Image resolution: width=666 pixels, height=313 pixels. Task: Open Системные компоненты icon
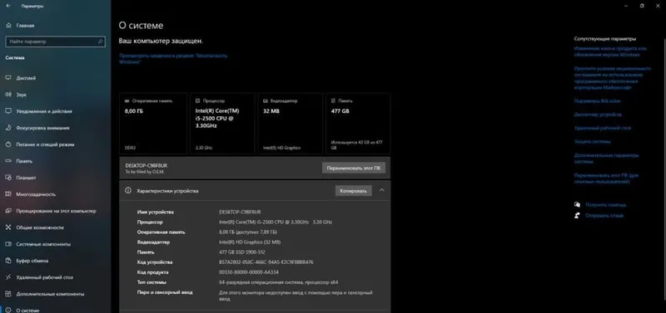(8, 244)
